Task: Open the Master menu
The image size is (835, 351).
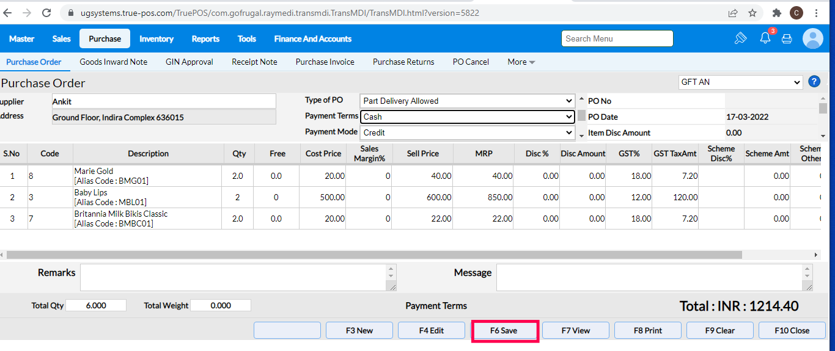Action: click(21, 38)
